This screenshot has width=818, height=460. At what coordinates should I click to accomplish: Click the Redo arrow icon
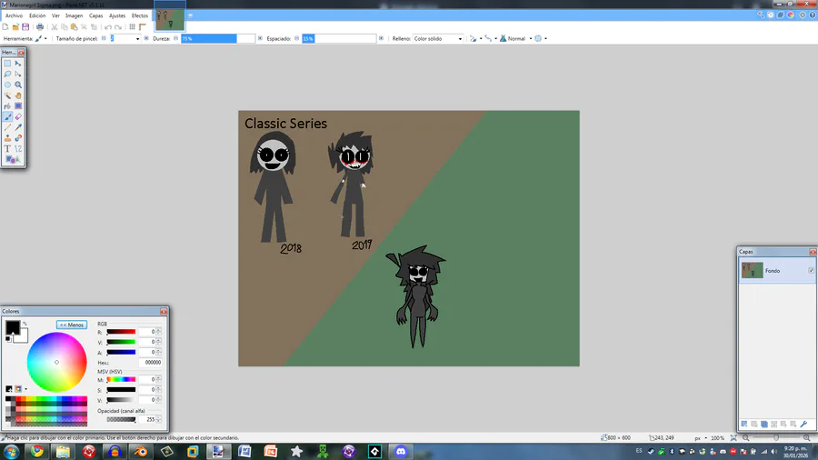click(118, 27)
